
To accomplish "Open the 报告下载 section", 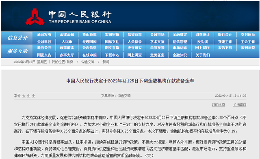I will 225,48.
